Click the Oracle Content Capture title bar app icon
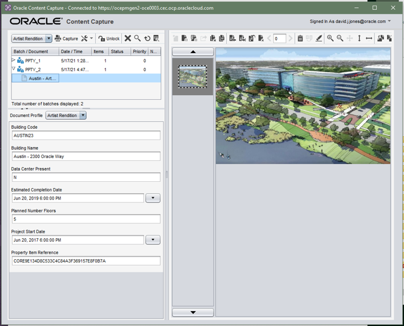This screenshot has height=326, width=404. [x=8, y=8]
